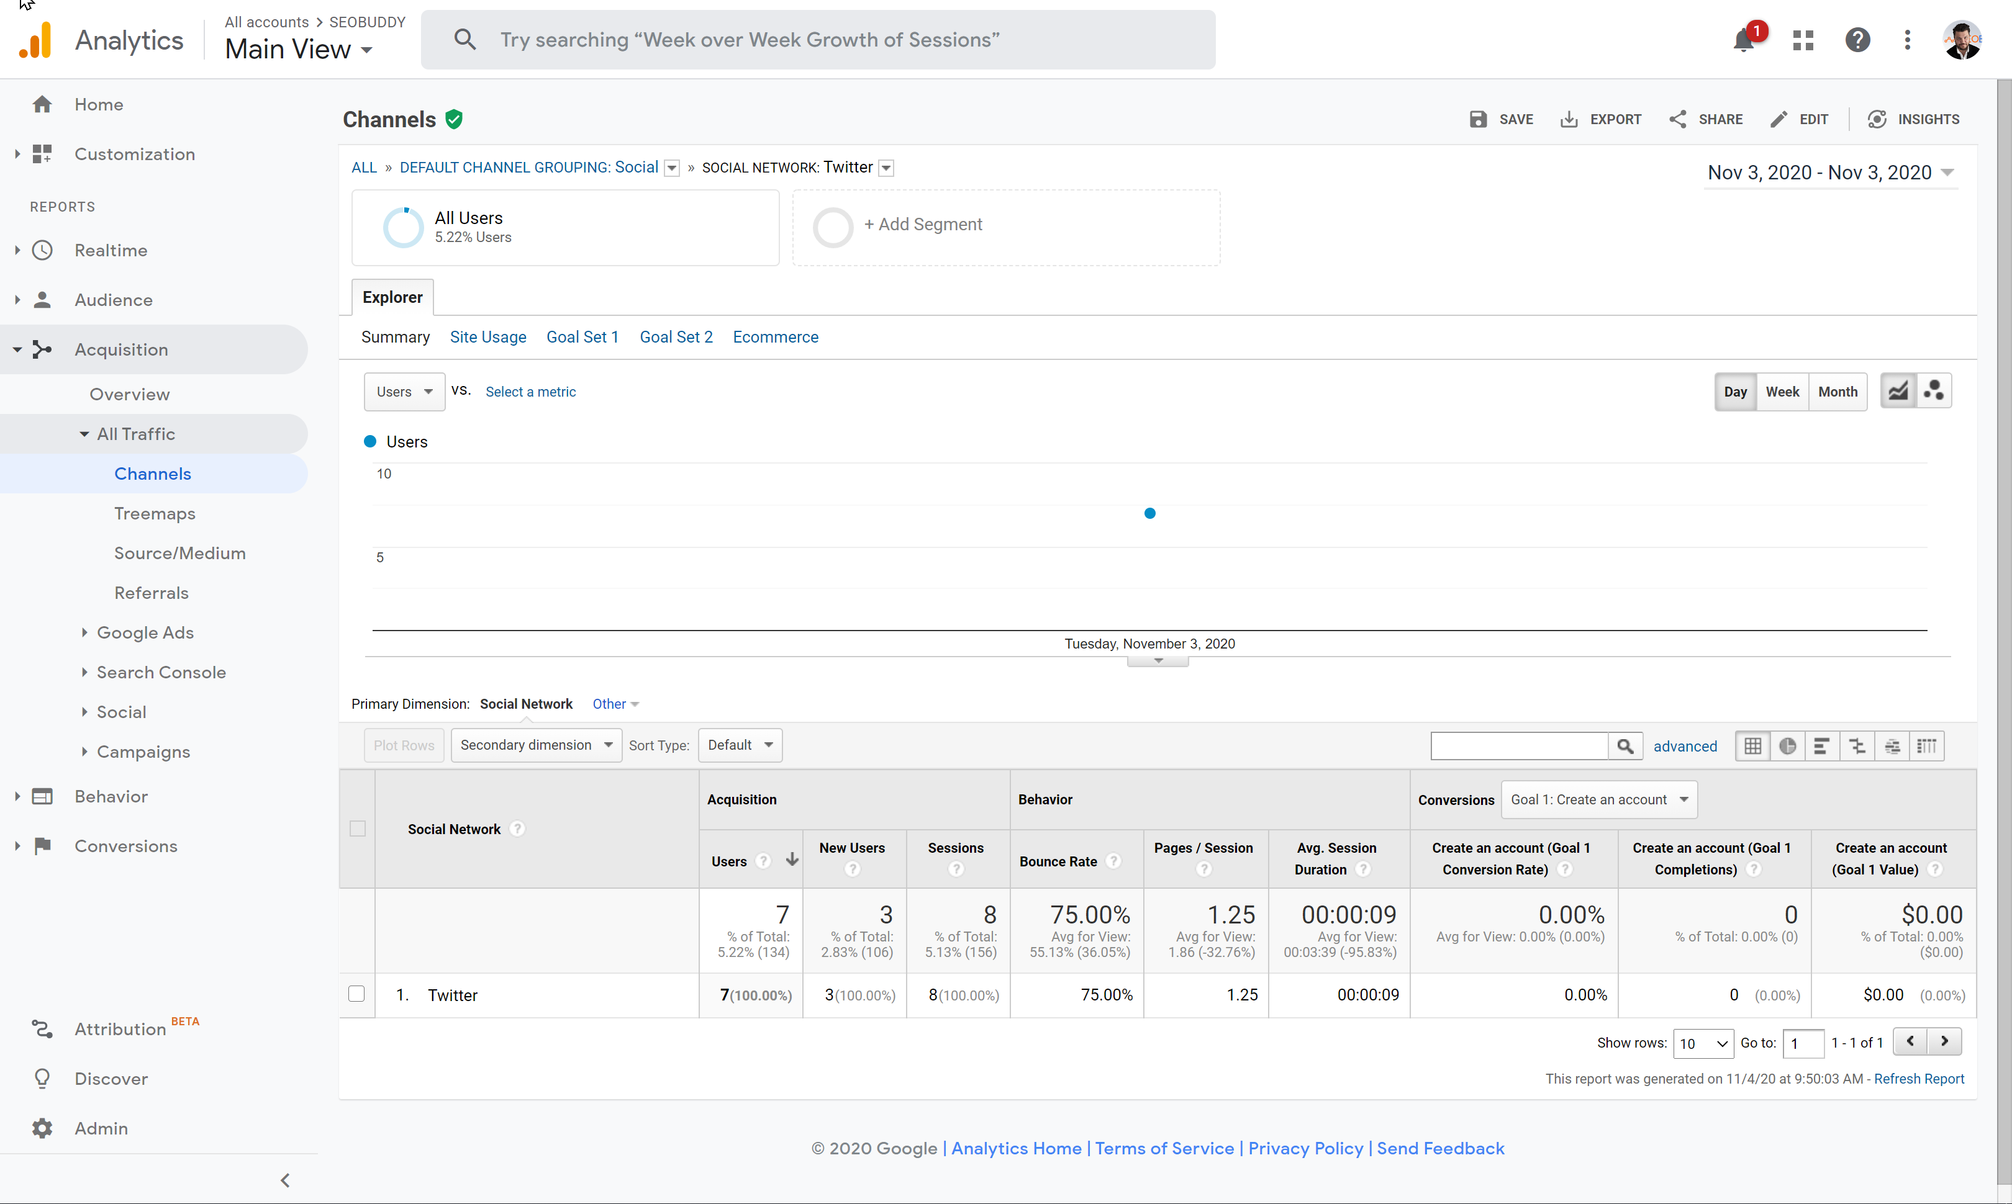2012x1204 pixels.
Task: Select the data table view icon
Action: click(1752, 745)
